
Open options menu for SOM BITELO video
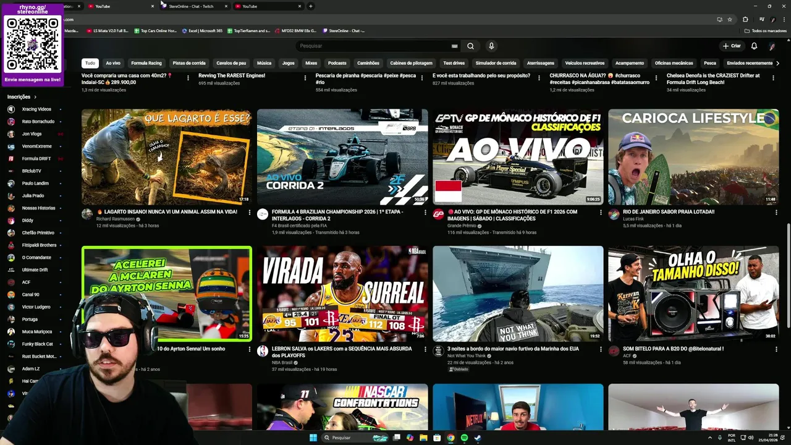click(x=776, y=349)
